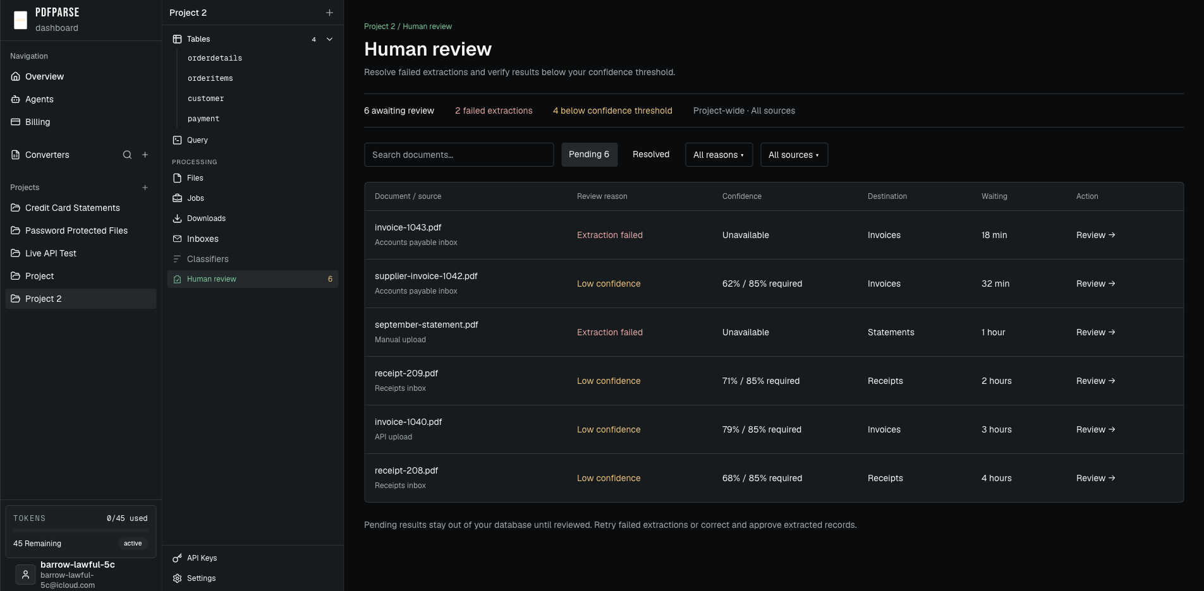The image size is (1204, 591).
Task: Click the Credit Card Statements folder icon
Action: click(16, 208)
